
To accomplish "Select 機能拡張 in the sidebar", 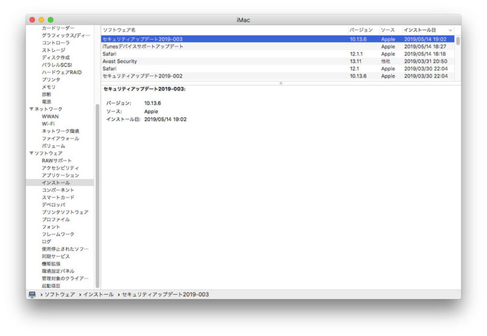I will pos(51,264).
